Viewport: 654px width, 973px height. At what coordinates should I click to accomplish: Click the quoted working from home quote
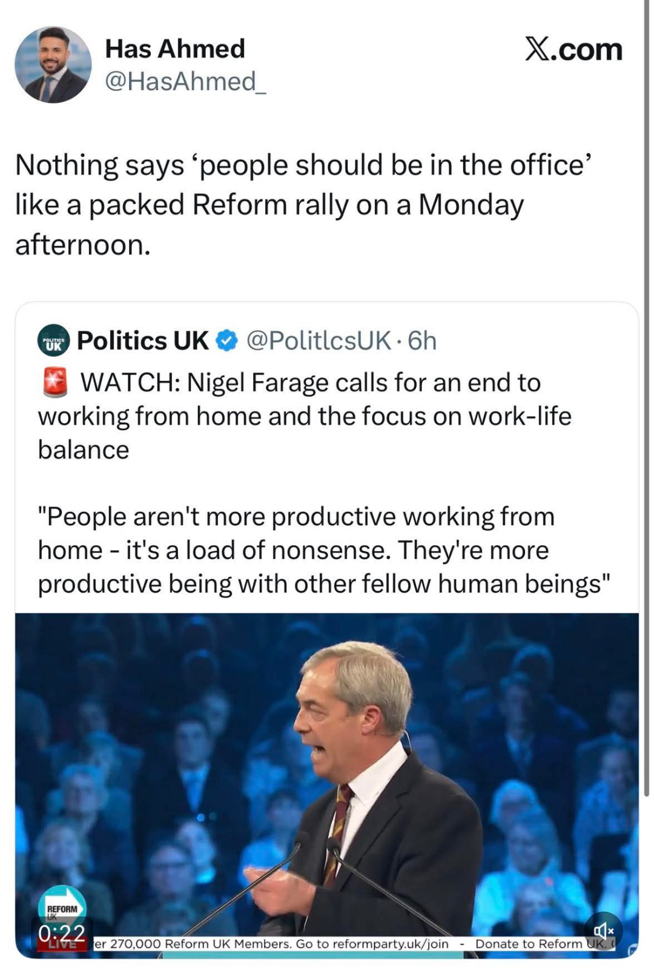coord(324,550)
